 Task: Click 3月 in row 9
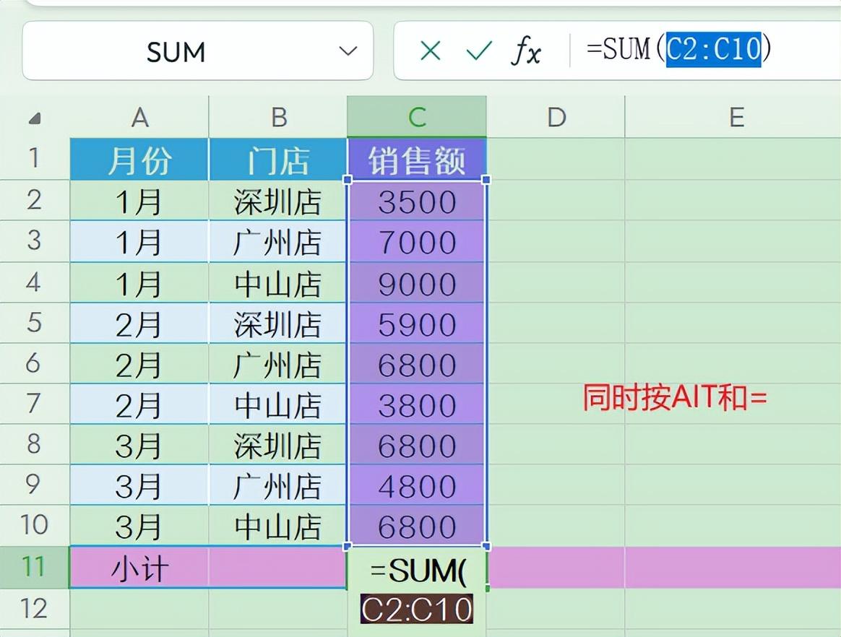tap(139, 485)
